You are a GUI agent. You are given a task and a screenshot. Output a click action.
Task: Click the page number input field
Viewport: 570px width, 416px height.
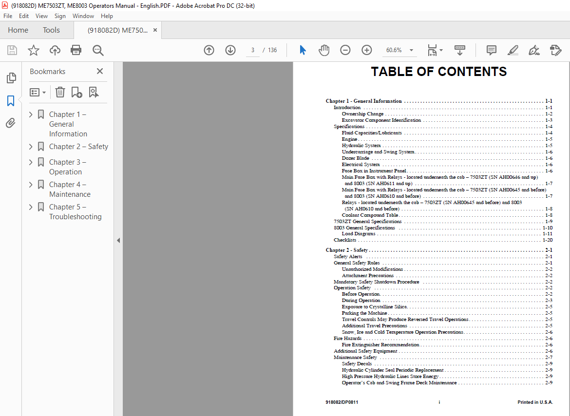point(253,50)
